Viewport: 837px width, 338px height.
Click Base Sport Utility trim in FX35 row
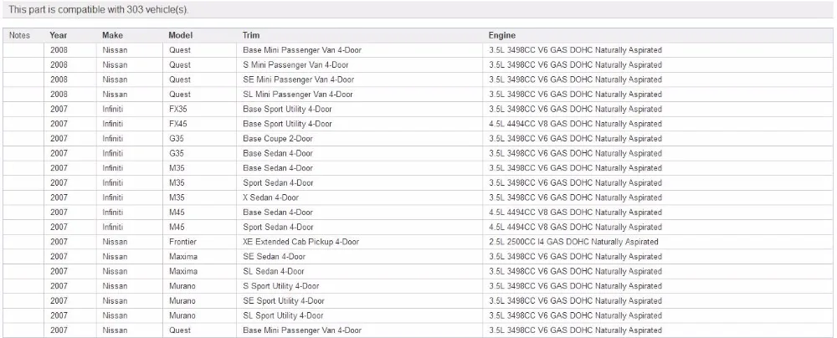tap(287, 109)
